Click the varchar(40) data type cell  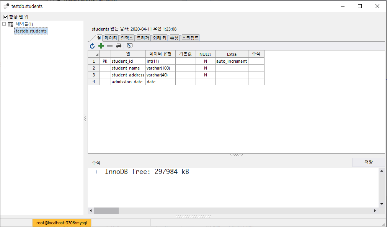160,75
